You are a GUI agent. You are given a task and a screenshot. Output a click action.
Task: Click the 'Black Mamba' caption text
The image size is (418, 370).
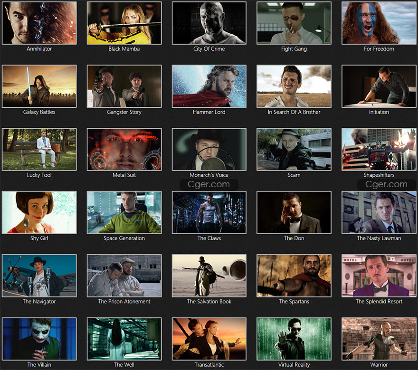(124, 49)
